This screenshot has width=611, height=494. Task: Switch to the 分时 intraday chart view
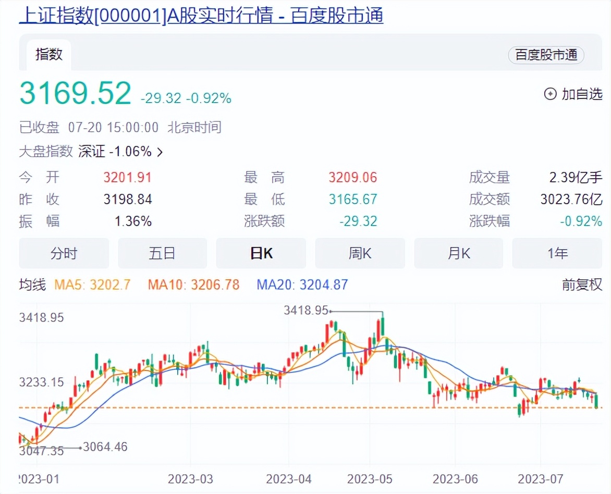[x=64, y=253]
